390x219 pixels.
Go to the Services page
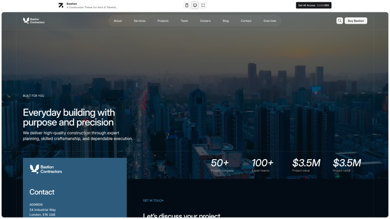(x=139, y=21)
